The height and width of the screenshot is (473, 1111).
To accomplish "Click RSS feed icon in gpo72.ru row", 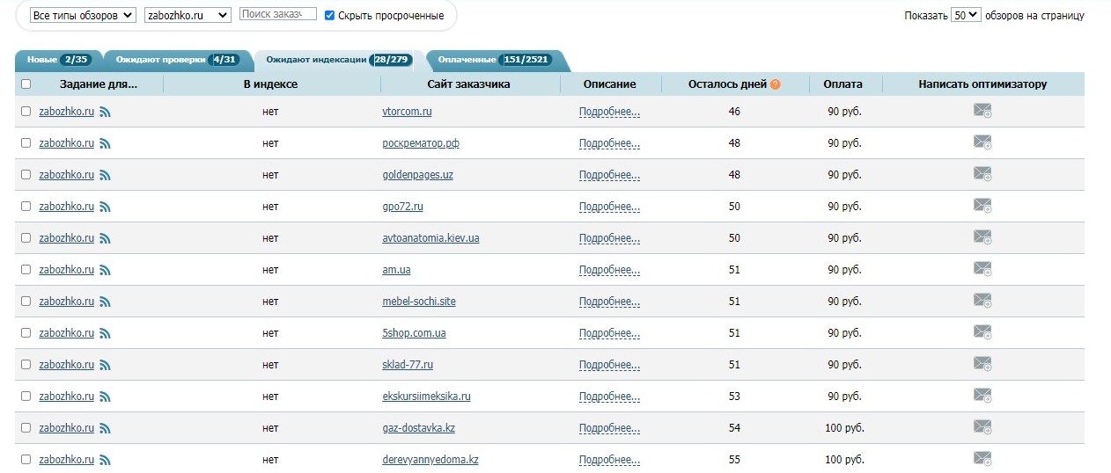I will point(105,207).
